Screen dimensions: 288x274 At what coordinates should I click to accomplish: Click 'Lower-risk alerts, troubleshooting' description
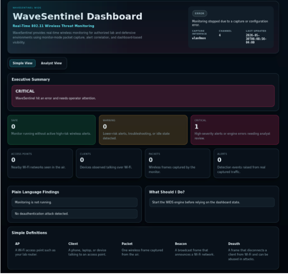[x=136, y=136]
